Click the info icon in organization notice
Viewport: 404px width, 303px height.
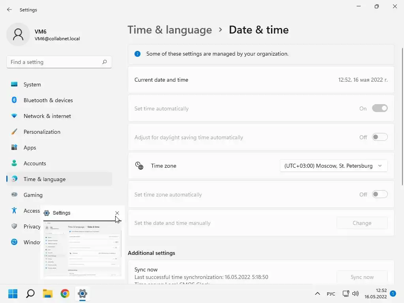pyautogui.click(x=138, y=54)
